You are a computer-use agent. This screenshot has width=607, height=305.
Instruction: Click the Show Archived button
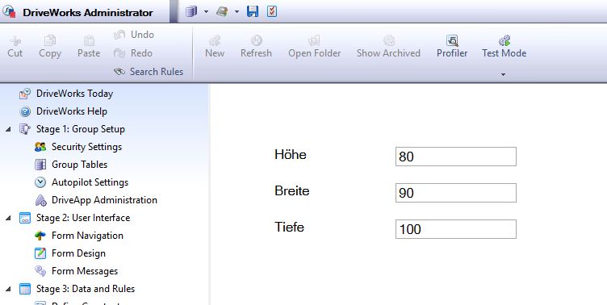388,47
